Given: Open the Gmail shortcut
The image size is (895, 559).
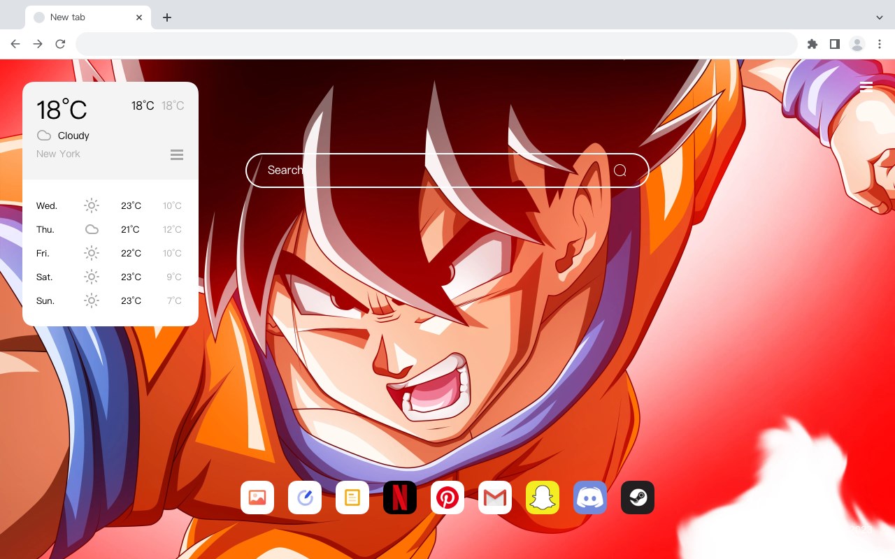Looking at the screenshot, I should 495,498.
